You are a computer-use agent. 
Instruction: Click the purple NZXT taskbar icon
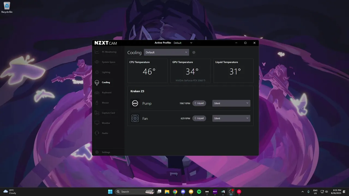[x=215, y=192]
